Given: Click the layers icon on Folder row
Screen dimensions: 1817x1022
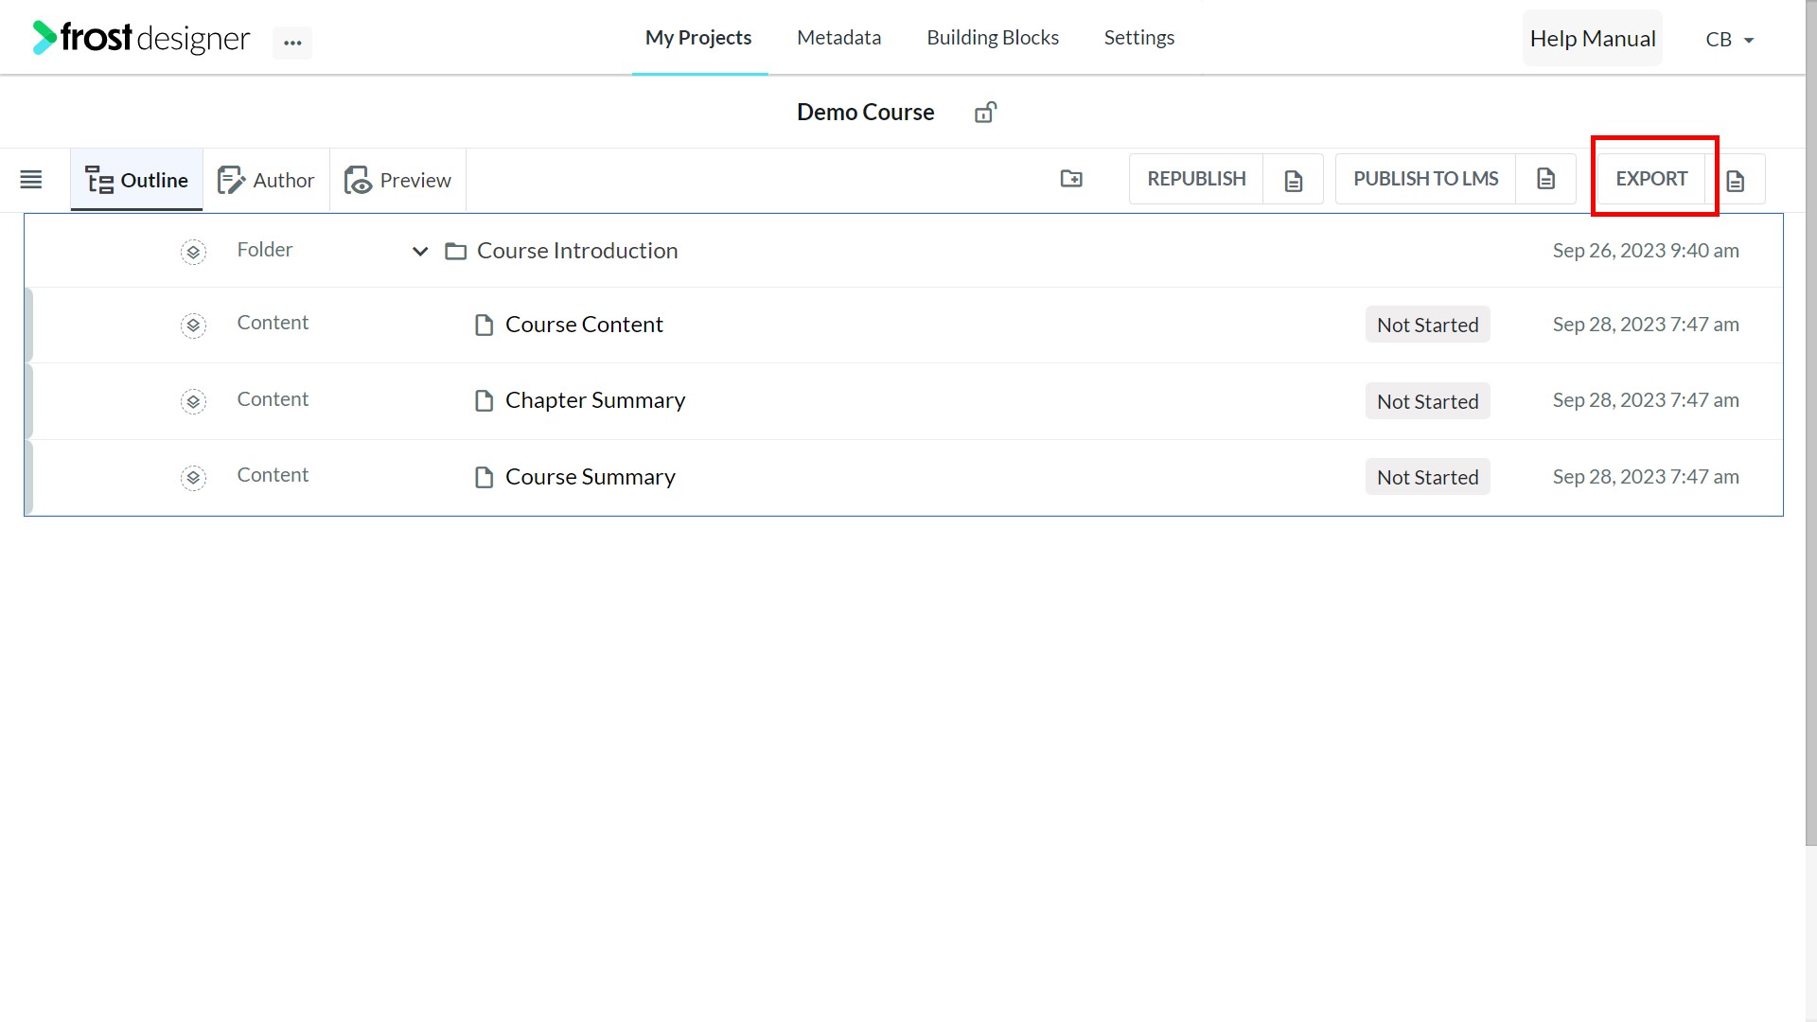Looking at the screenshot, I should [193, 252].
